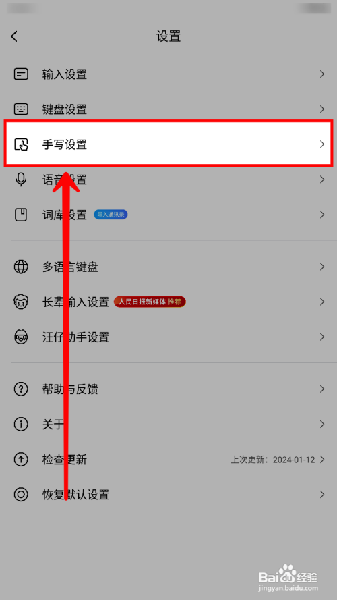Open the 键盘设置 menu entry
The image size is (337, 600).
(168, 109)
